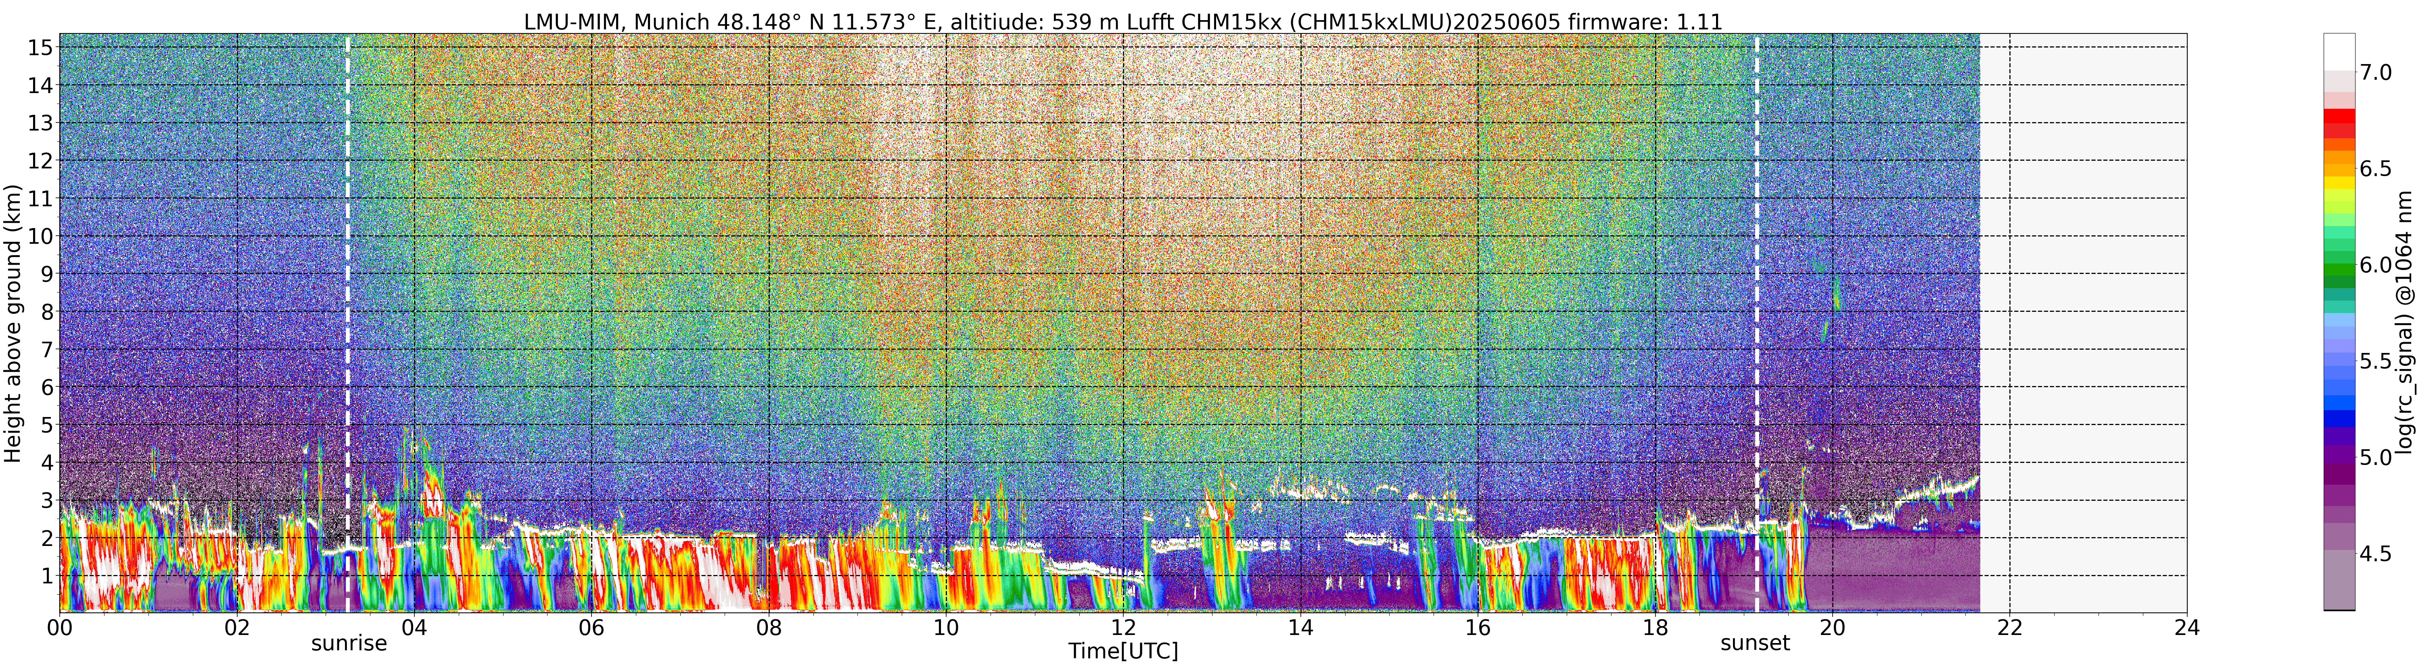Click time axis tick label "12"

tap(1123, 628)
